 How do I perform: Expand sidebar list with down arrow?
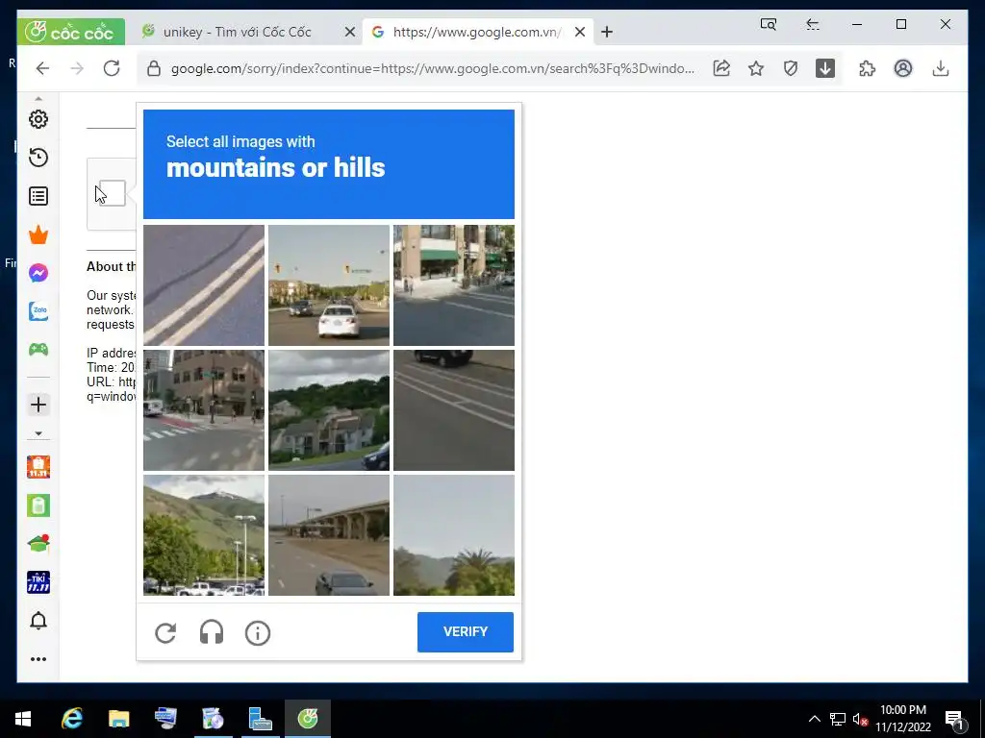tap(38, 433)
